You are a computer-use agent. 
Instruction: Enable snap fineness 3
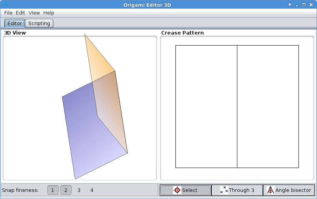[79, 190]
